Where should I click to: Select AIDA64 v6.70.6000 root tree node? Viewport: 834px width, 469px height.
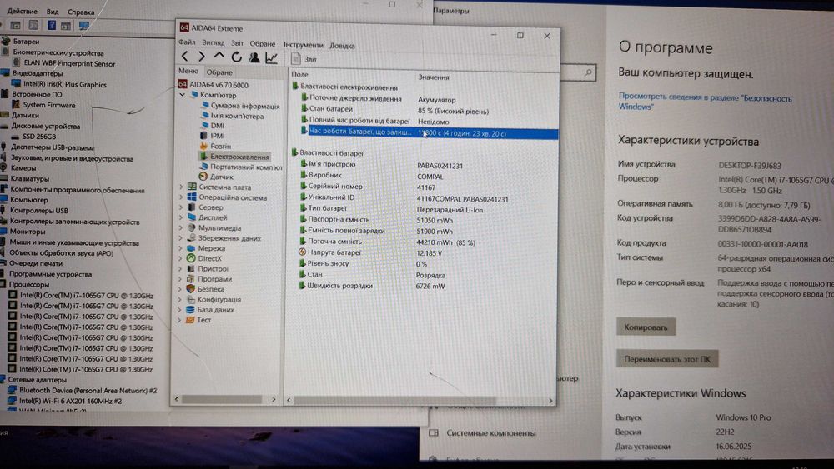[214, 85]
